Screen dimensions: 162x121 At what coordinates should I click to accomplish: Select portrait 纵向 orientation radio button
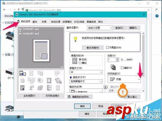click(x=80, y=59)
